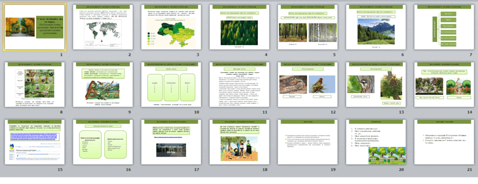This screenshot has width=478, height=184.
Task: Select slide 7 with green hierarchy diagram
Action: click(x=444, y=27)
